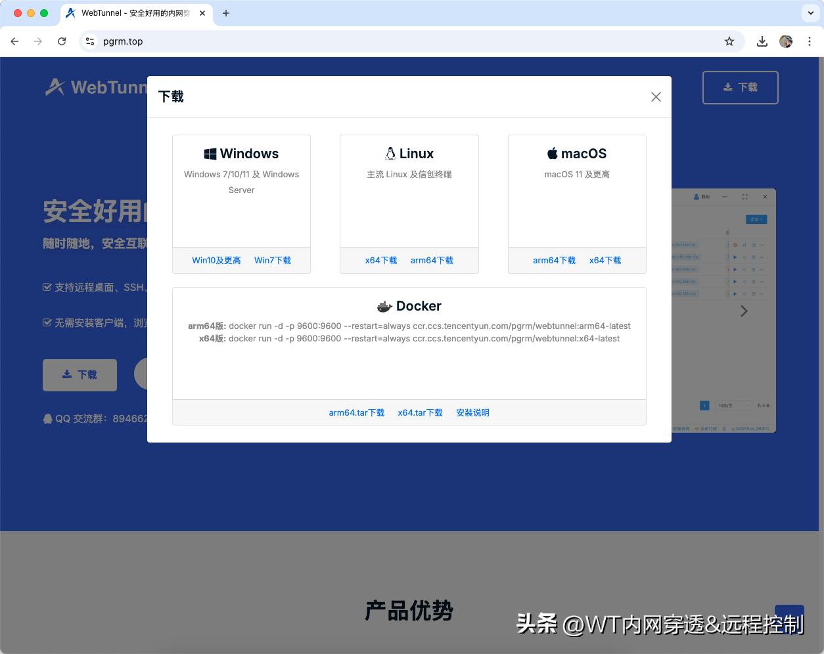This screenshot has height=654, width=824.
Task: Open the site information icon in address bar
Action: [x=91, y=41]
